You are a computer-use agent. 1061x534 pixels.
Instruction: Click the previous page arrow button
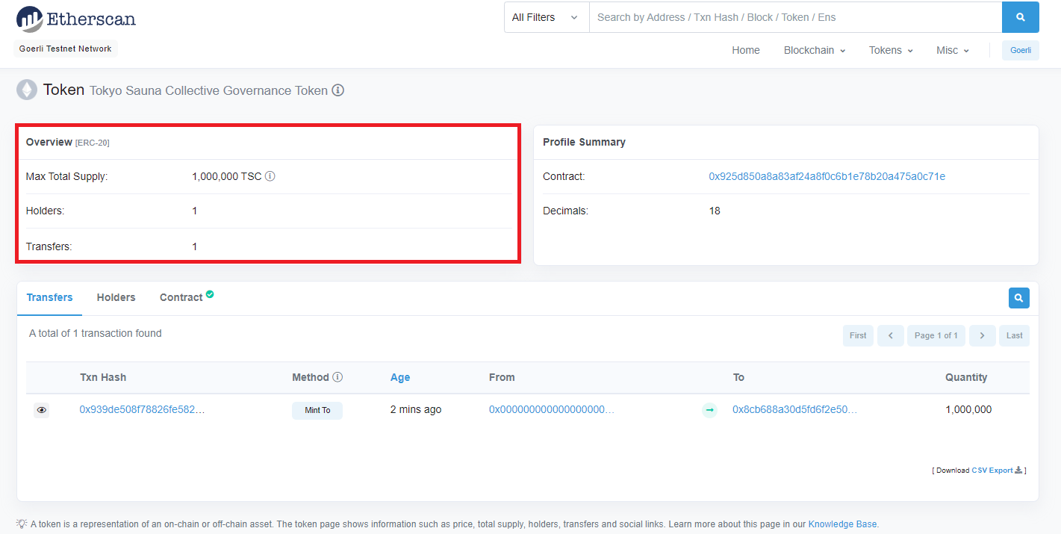(x=891, y=335)
